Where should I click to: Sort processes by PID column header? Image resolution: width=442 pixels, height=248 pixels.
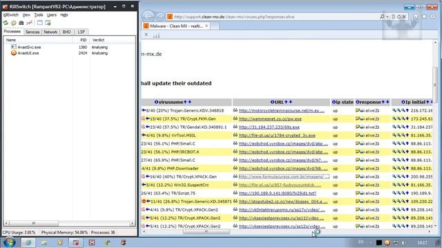click(x=81, y=40)
